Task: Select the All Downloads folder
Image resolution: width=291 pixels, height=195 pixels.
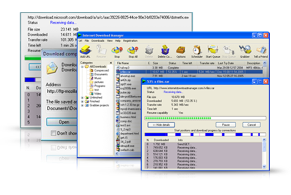Action: coord(95,66)
